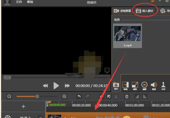
Task: Click the film reel export button
Action: 163,11
